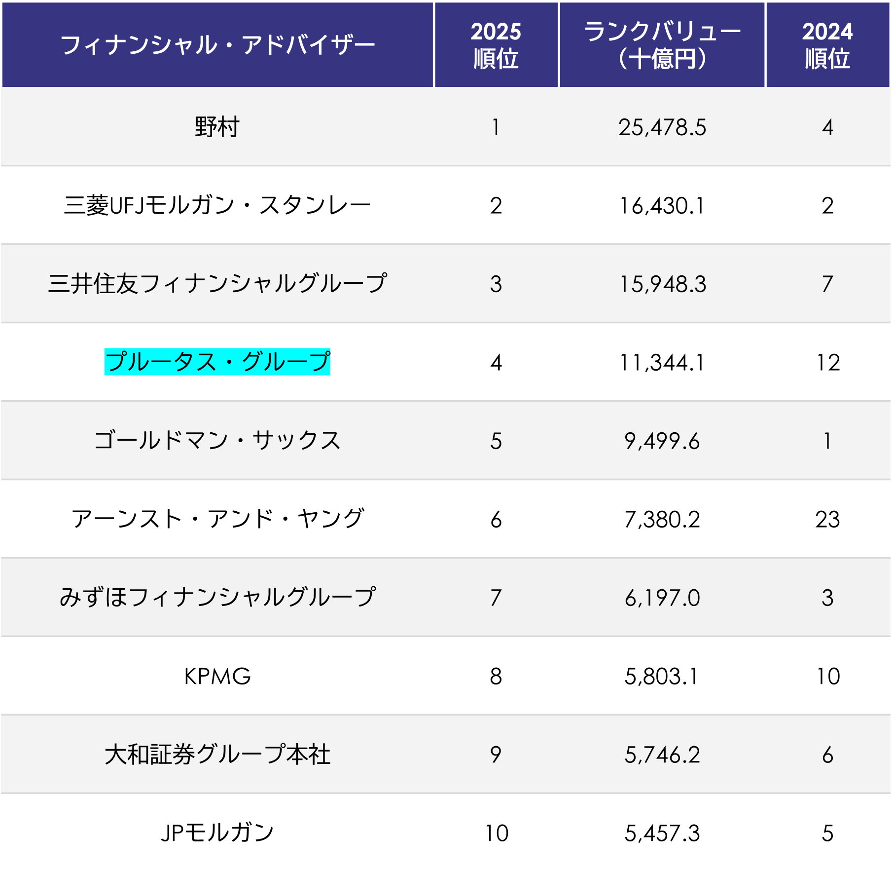This screenshot has height=872, width=893.
Task: Click 三井住友フィナンシャルグループ in the table
Action: tap(217, 284)
